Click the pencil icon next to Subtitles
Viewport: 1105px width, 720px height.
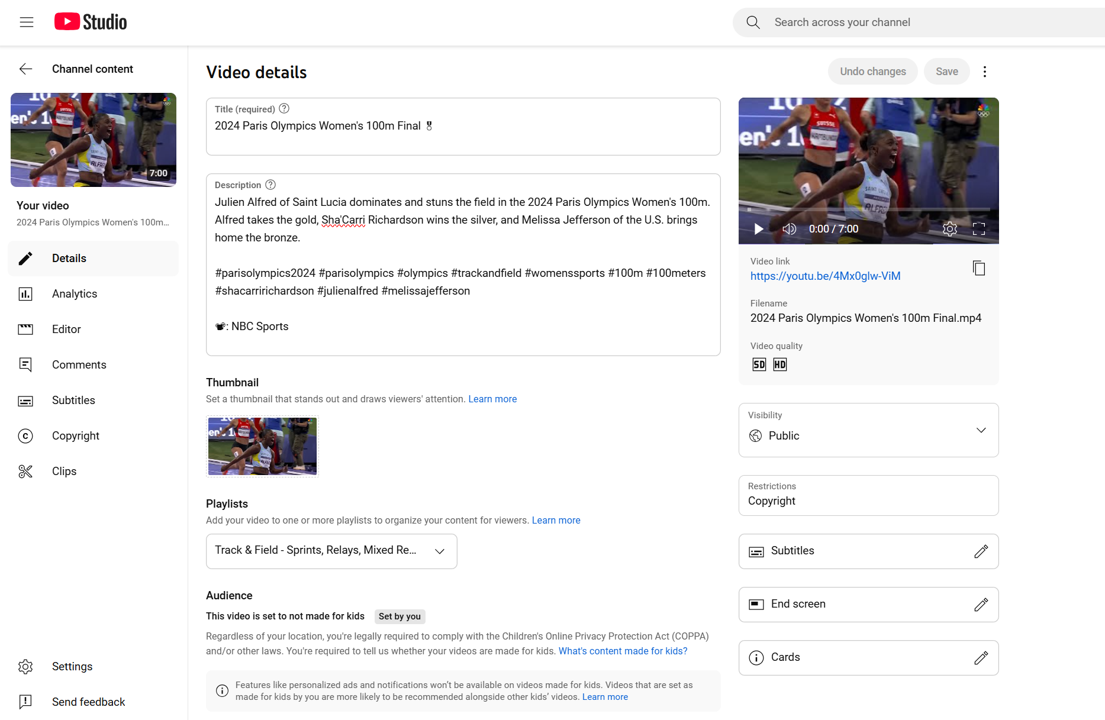coord(981,551)
